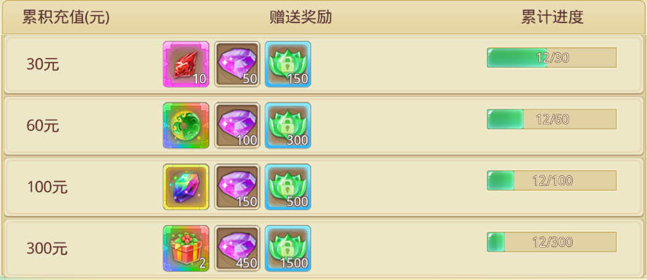The width and height of the screenshot is (647, 280).
Task: Click the purple gem reward showing 450
Action: (x=237, y=248)
